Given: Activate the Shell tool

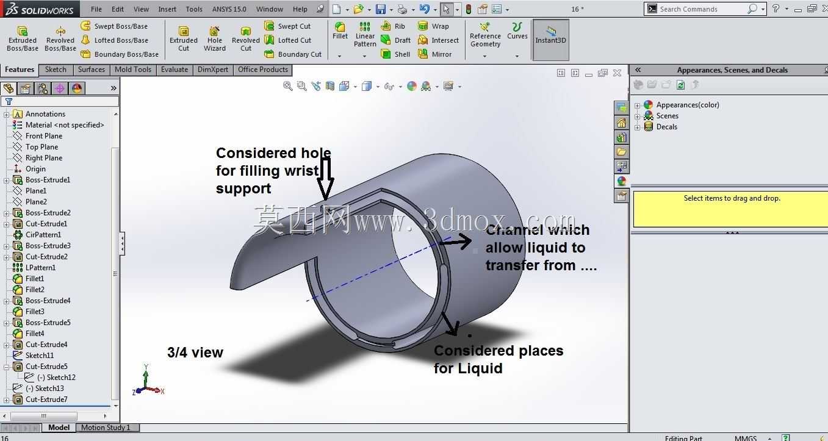Looking at the screenshot, I should pyautogui.click(x=395, y=54).
